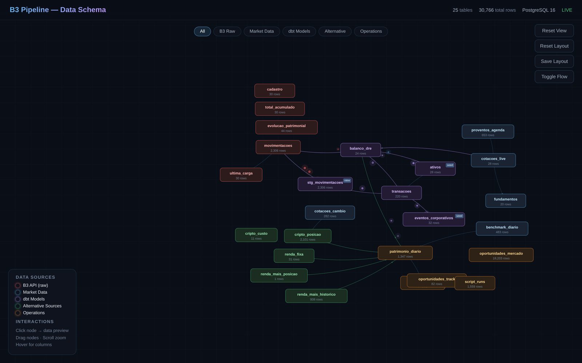Open cripto_custo node
The width and height of the screenshot is (582, 363).
(x=256, y=235)
